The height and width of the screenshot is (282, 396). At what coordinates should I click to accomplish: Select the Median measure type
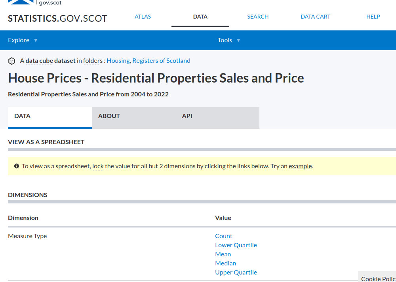pyautogui.click(x=225, y=263)
